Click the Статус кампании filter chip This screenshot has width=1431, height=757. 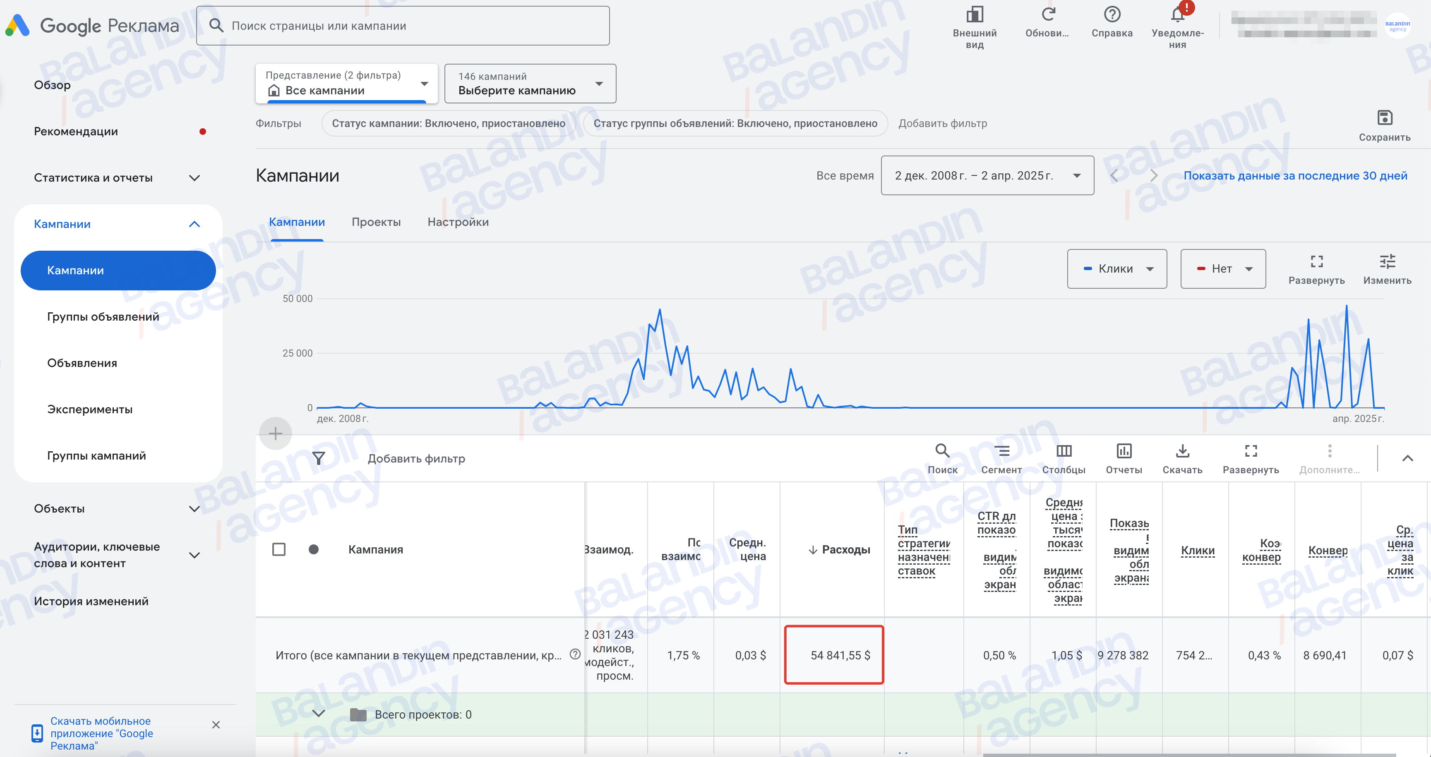click(448, 123)
